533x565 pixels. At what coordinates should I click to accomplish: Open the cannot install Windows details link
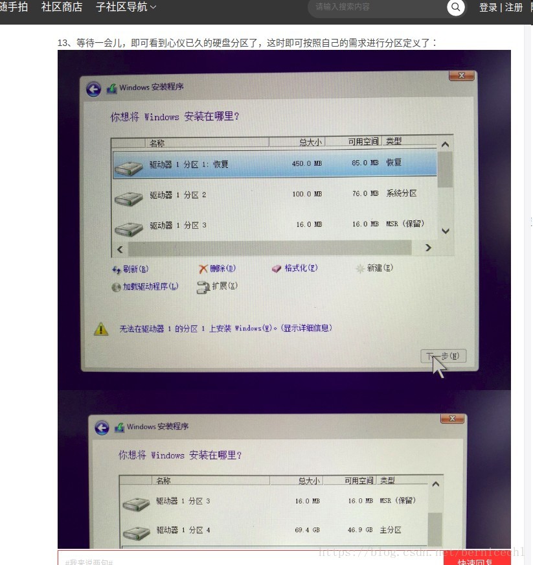(x=226, y=329)
